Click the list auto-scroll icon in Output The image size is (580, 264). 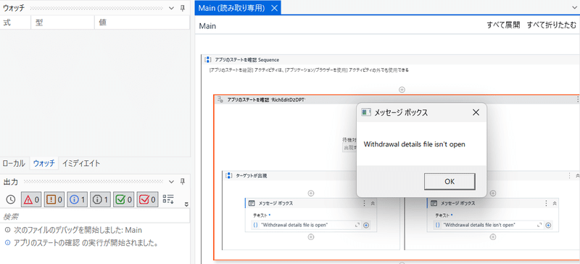168,199
